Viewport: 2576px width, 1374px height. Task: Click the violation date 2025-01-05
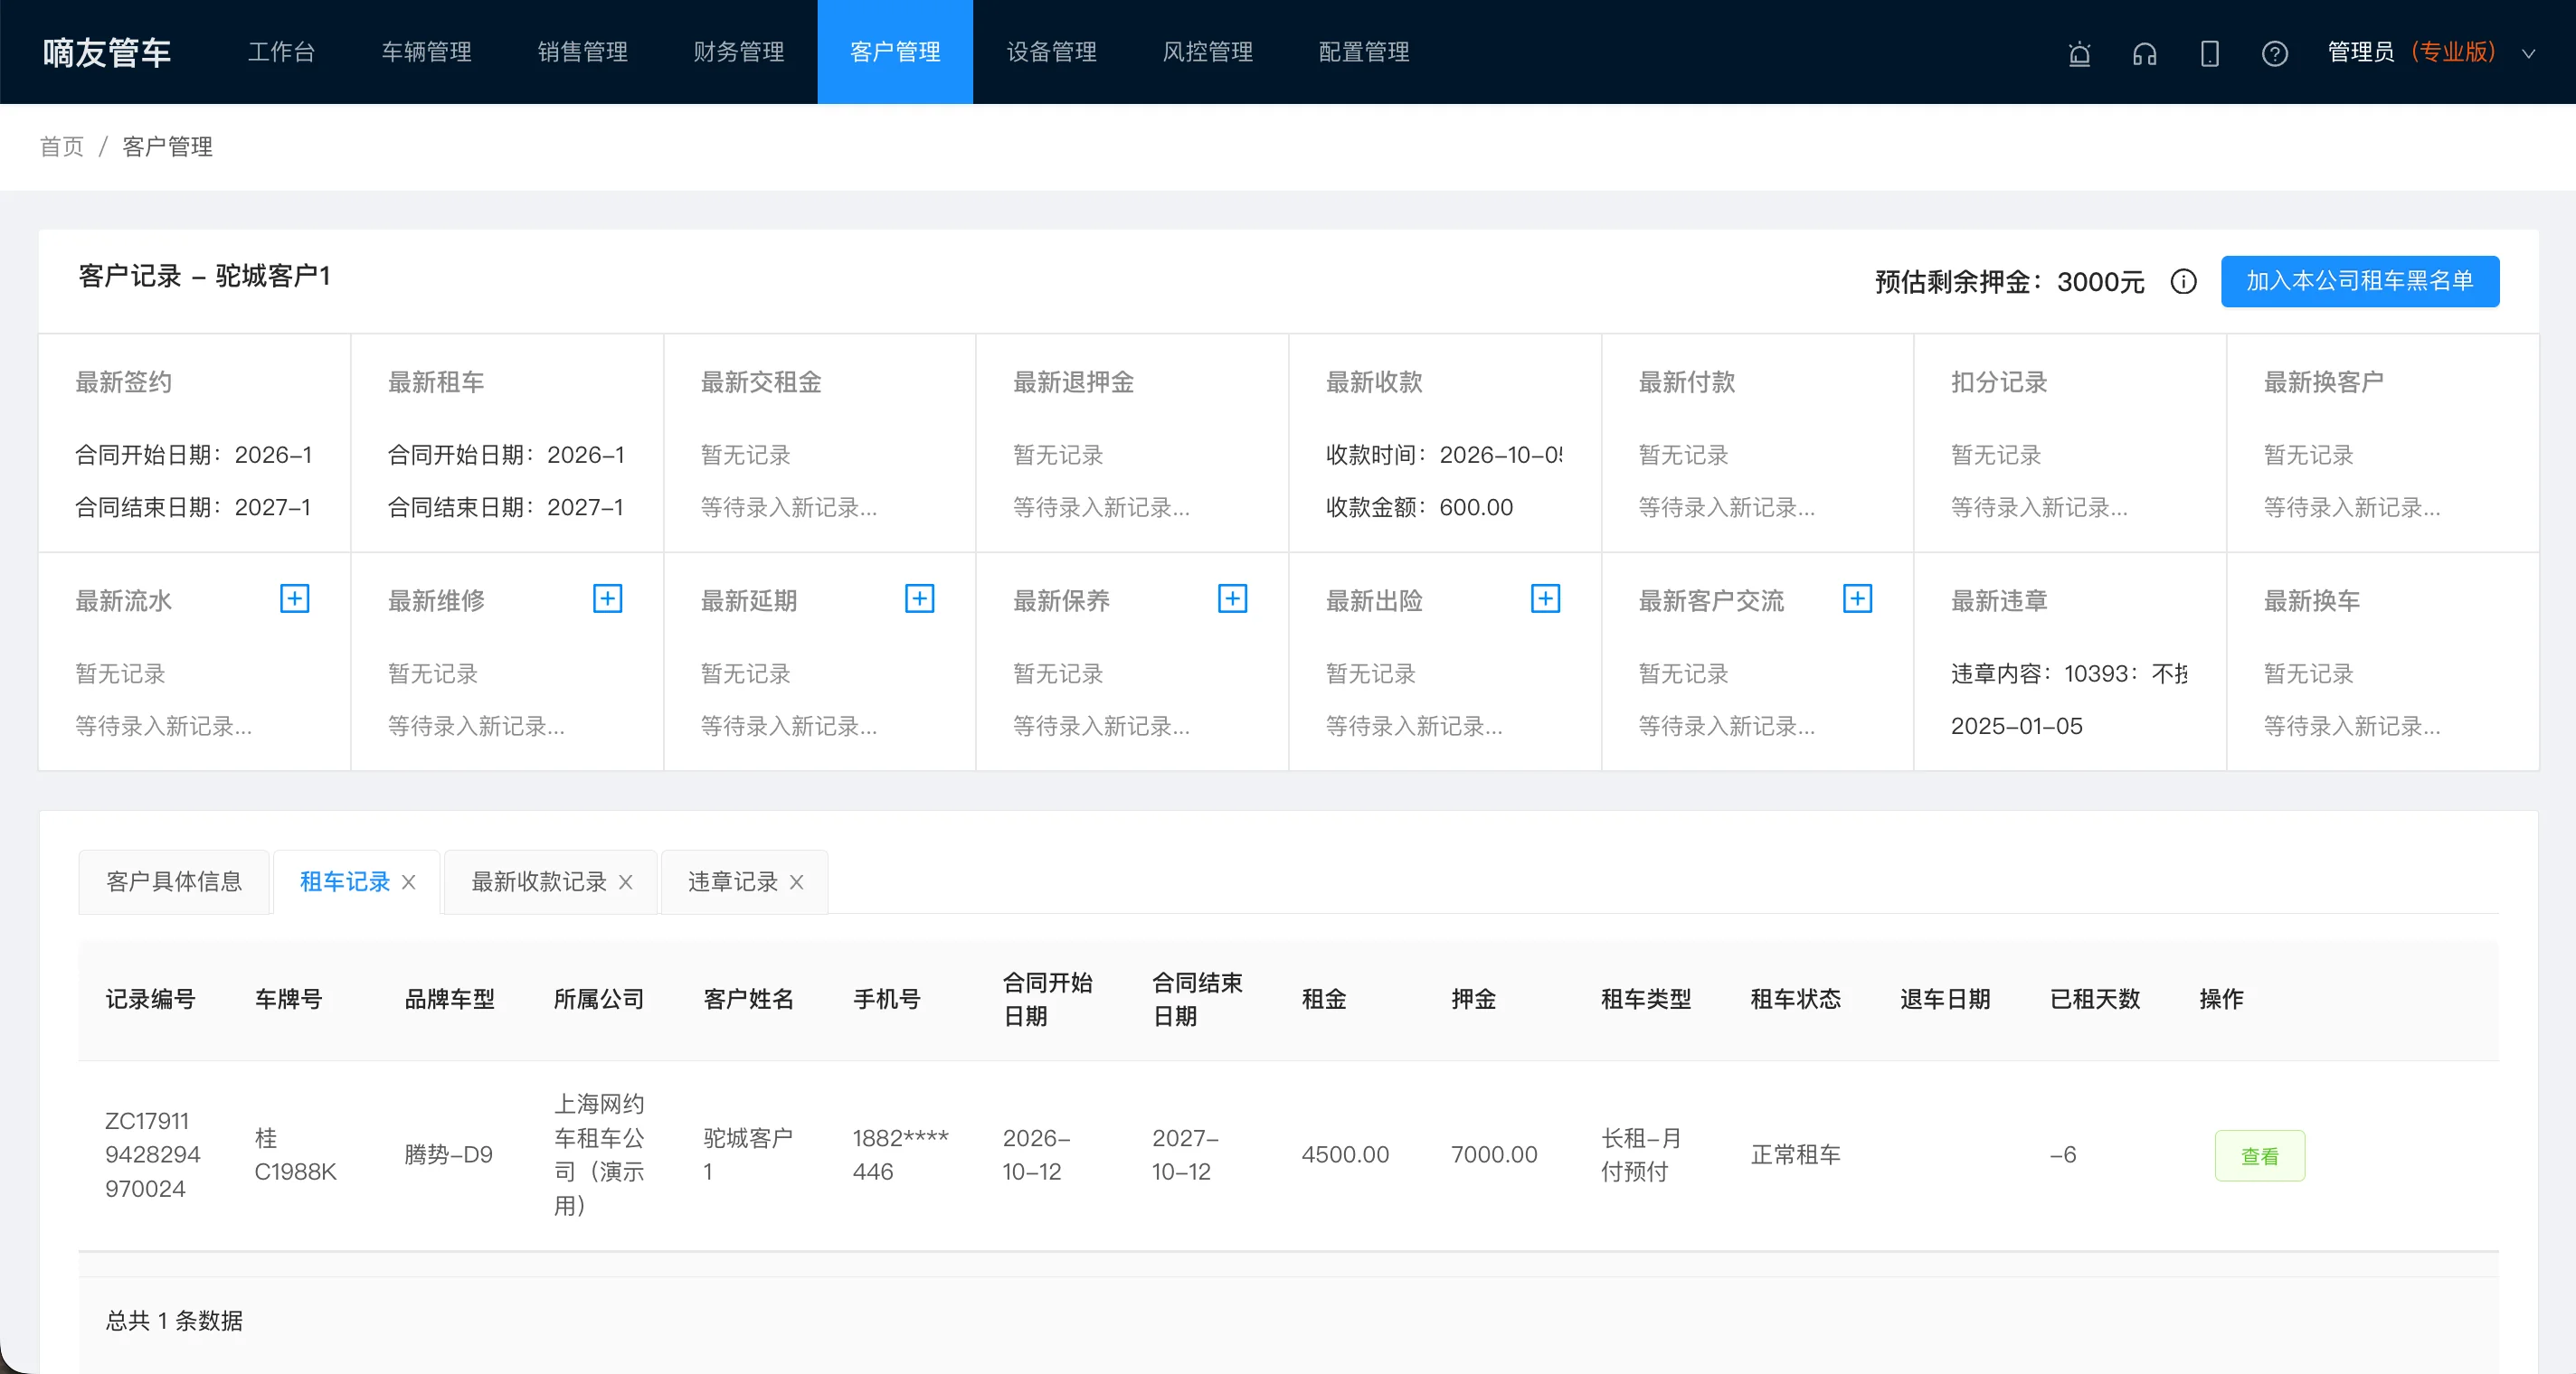[2016, 727]
